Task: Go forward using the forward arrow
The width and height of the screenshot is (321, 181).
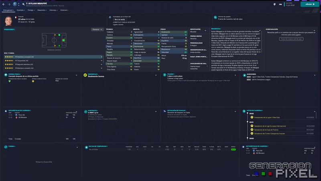Action: pyautogui.click(x=9, y=4)
